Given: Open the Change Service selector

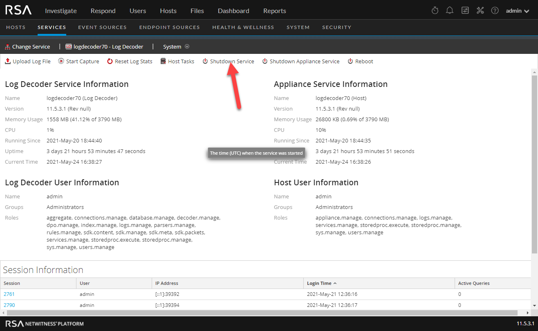Looking at the screenshot, I should (27, 47).
